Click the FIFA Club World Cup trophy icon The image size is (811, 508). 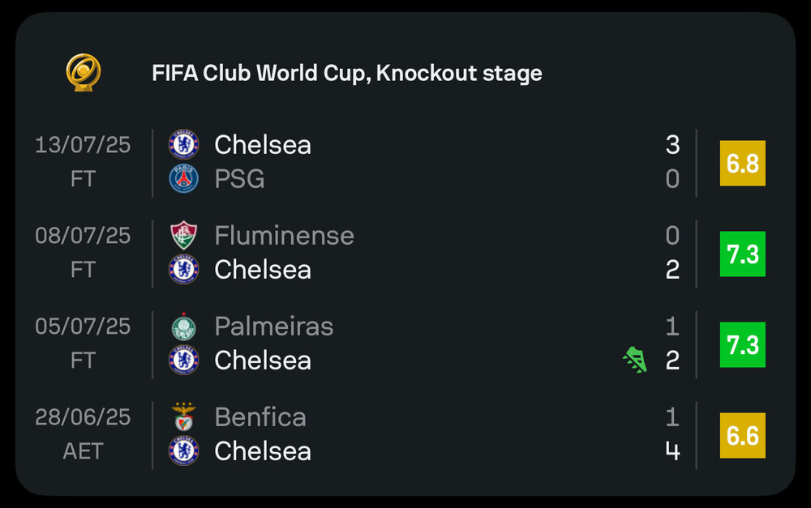pyautogui.click(x=84, y=72)
